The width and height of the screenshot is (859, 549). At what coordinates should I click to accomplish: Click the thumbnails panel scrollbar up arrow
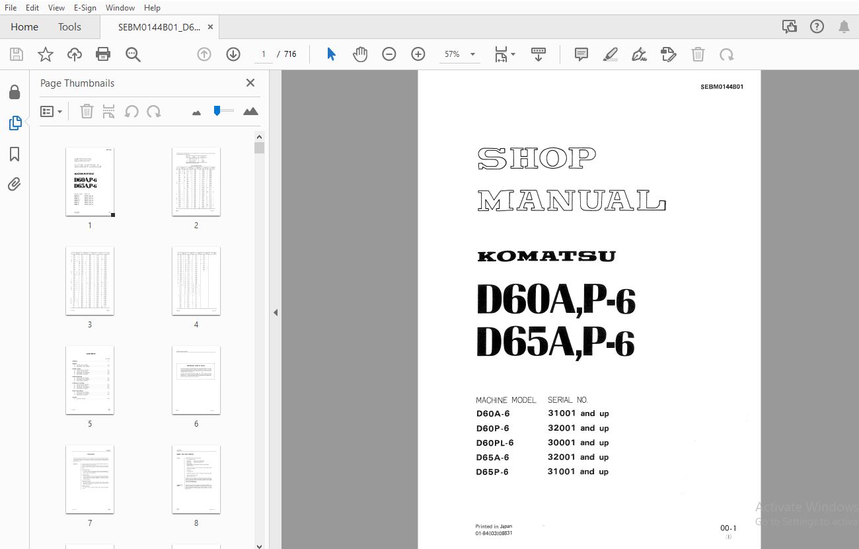(259, 137)
